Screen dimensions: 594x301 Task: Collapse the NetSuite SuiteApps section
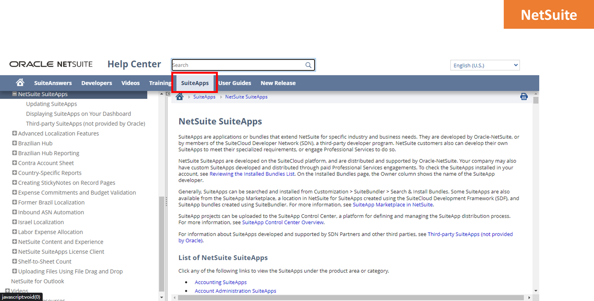pos(15,94)
